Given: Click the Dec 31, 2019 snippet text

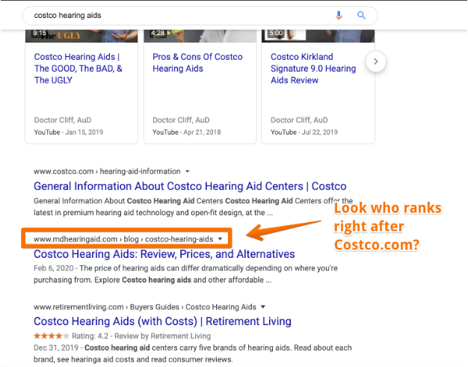Looking at the screenshot, I should 193,354.
